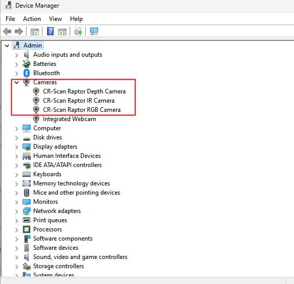Select Sound, video and game controllers item
Image resolution: width=294 pixels, height=284 pixels.
[80, 257]
